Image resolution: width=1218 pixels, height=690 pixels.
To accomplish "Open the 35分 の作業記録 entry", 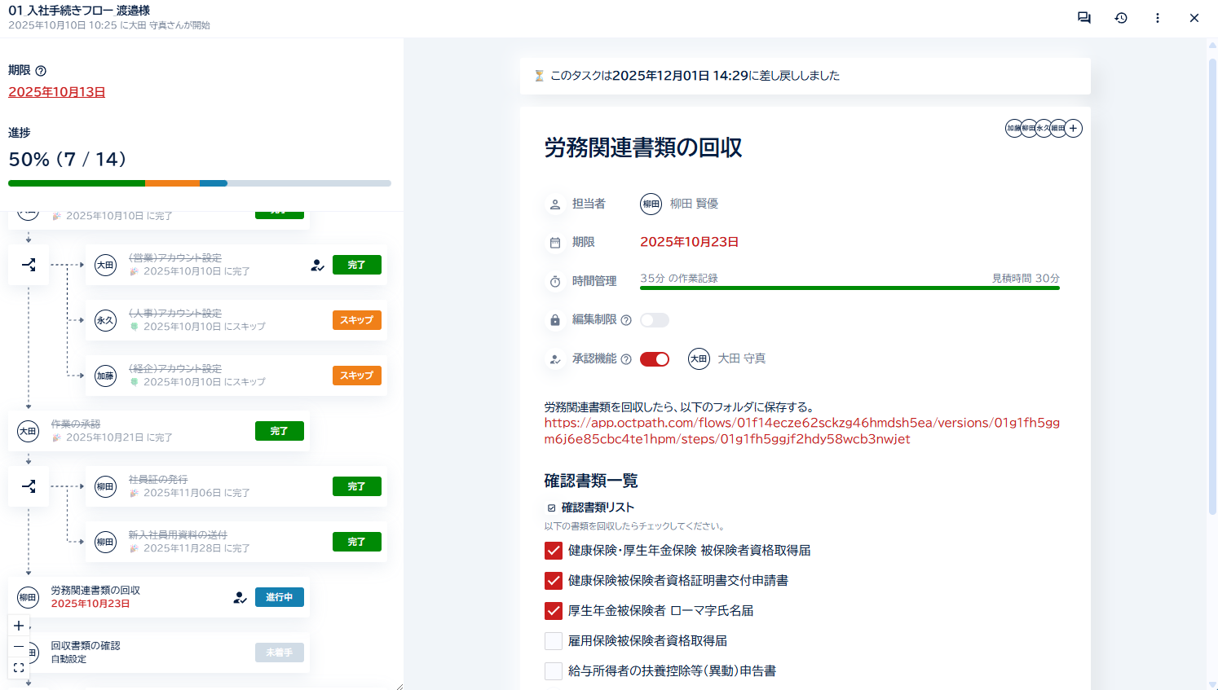I will (x=679, y=278).
